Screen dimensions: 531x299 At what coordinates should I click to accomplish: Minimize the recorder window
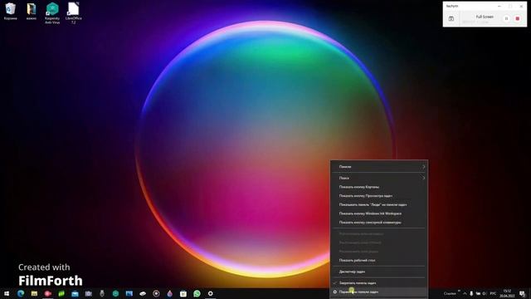click(499, 6)
